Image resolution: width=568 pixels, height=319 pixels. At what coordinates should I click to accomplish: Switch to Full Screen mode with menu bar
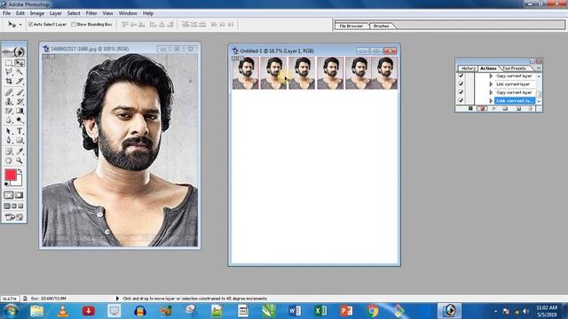pos(14,206)
